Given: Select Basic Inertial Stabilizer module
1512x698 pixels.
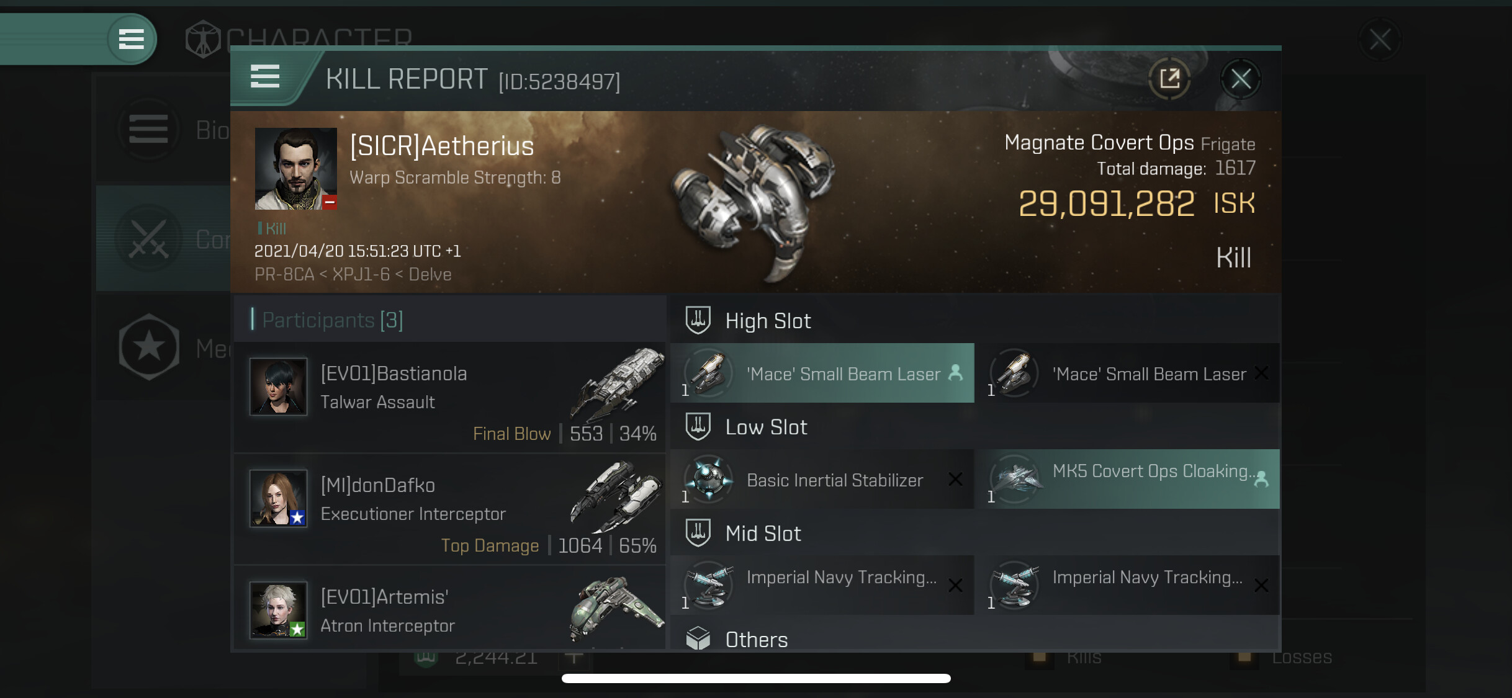Looking at the screenshot, I should 822,479.
